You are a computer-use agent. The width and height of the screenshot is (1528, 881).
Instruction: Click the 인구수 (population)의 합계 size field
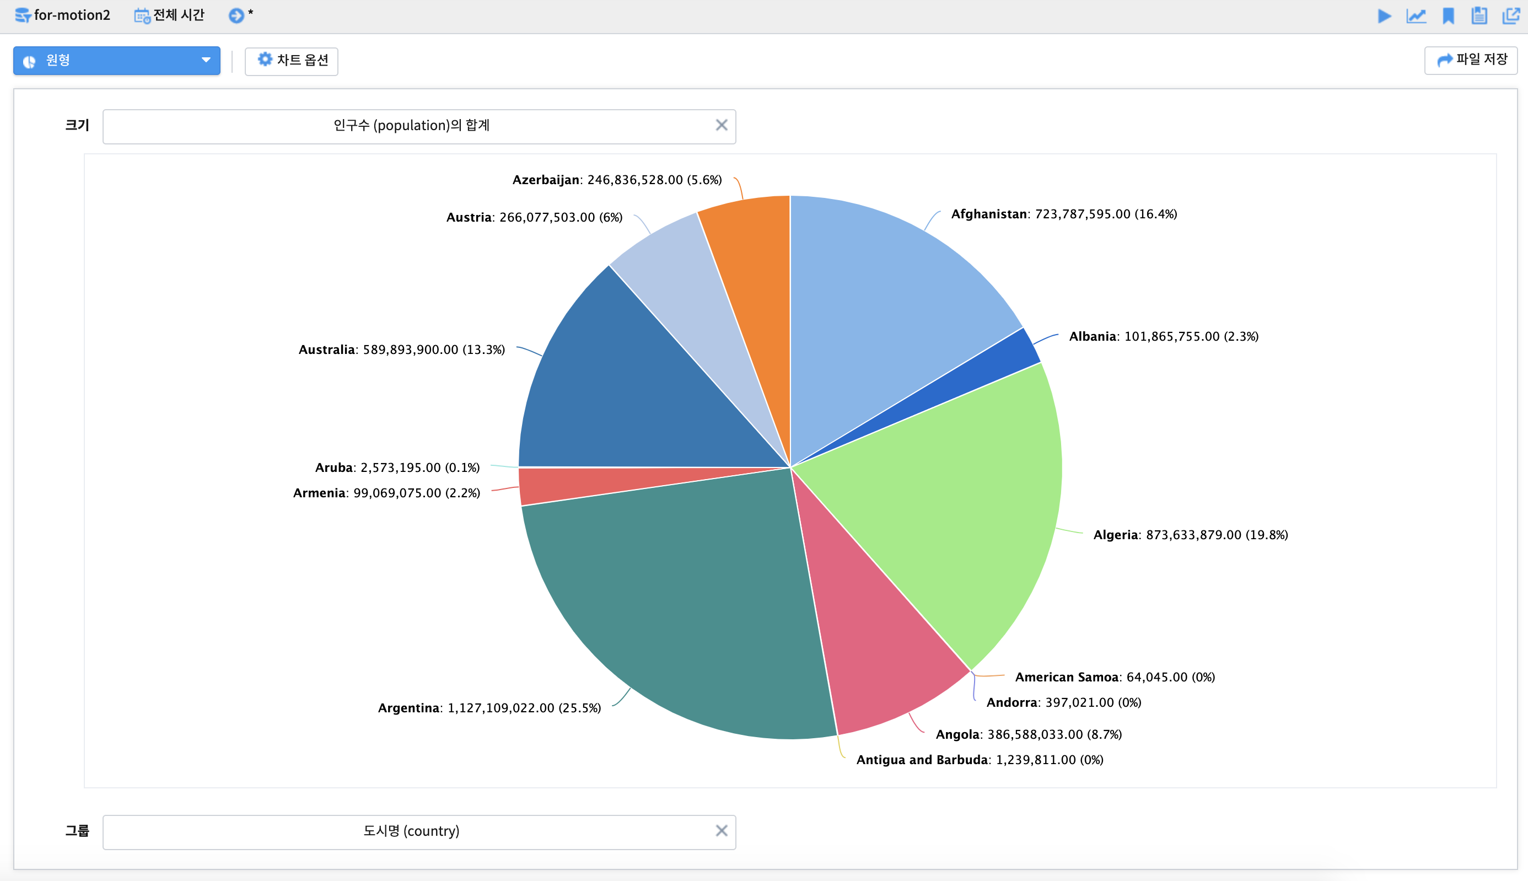(419, 126)
